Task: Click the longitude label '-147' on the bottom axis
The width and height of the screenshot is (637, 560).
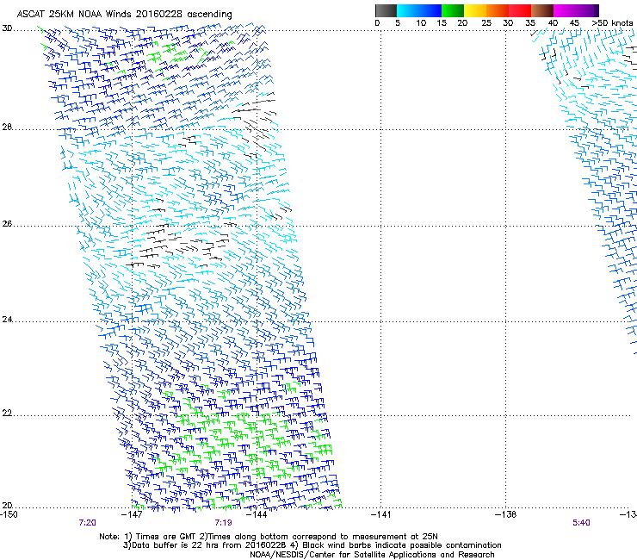Action: pyautogui.click(x=132, y=514)
